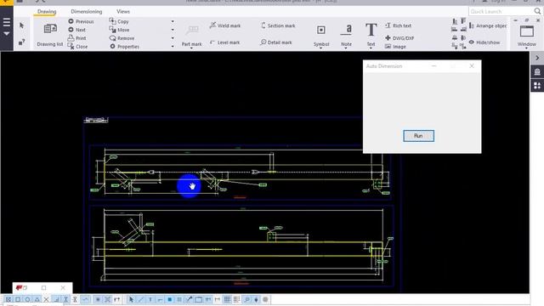Toggle Hide/show objects
The width and height of the screenshot is (544, 306).
click(484, 42)
